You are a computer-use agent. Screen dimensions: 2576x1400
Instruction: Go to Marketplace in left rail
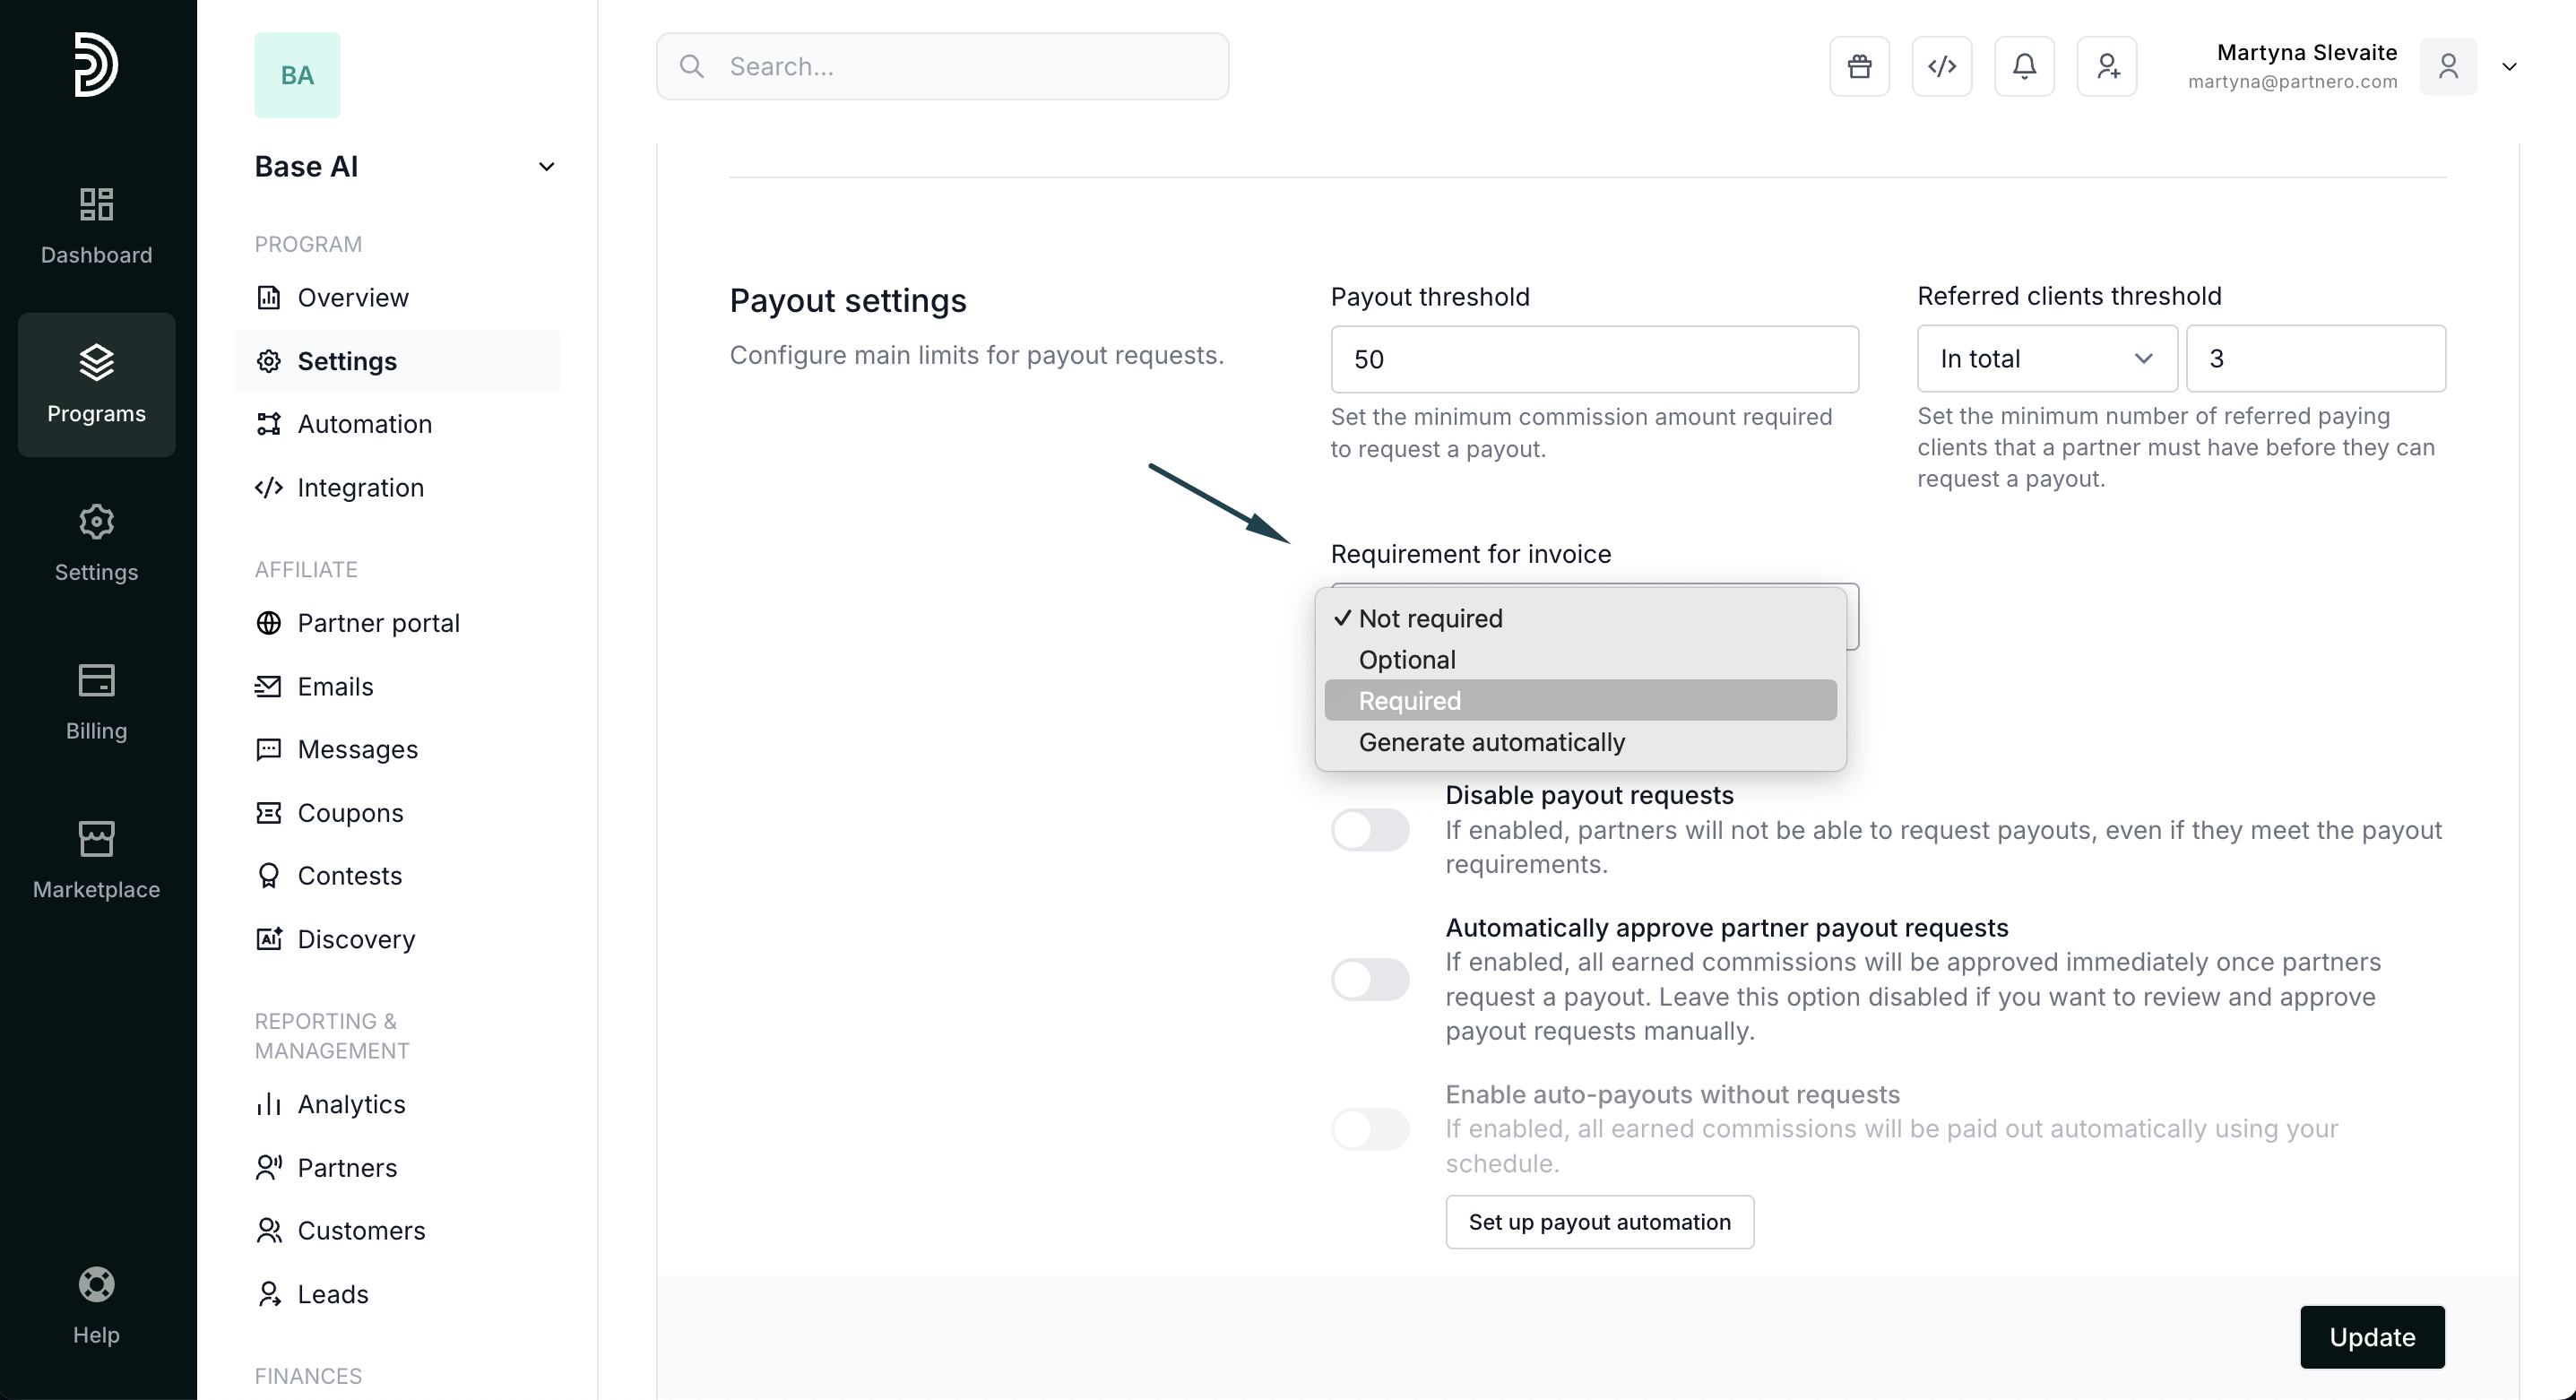[x=96, y=860]
